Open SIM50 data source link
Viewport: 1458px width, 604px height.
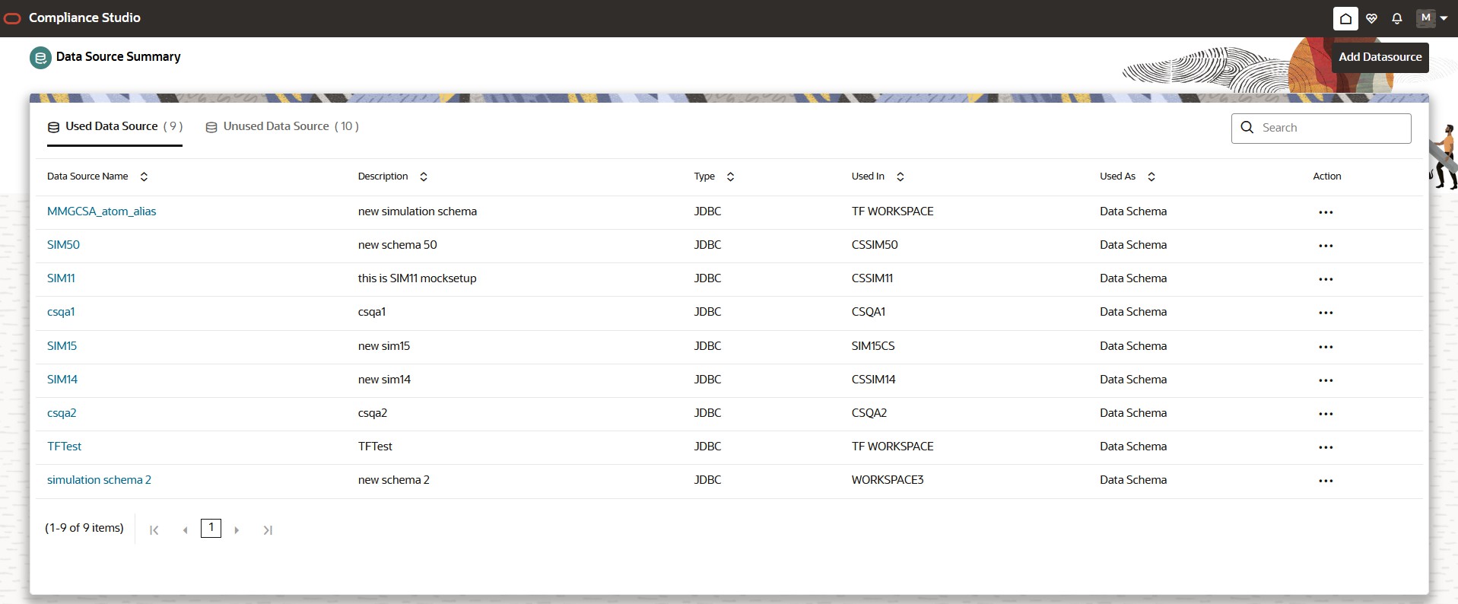coord(63,245)
